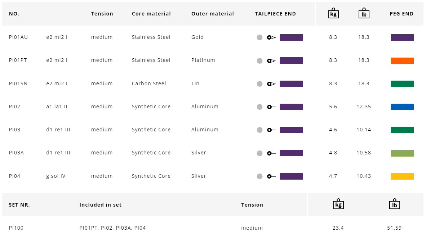Click the Included in set column header

[100, 205]
